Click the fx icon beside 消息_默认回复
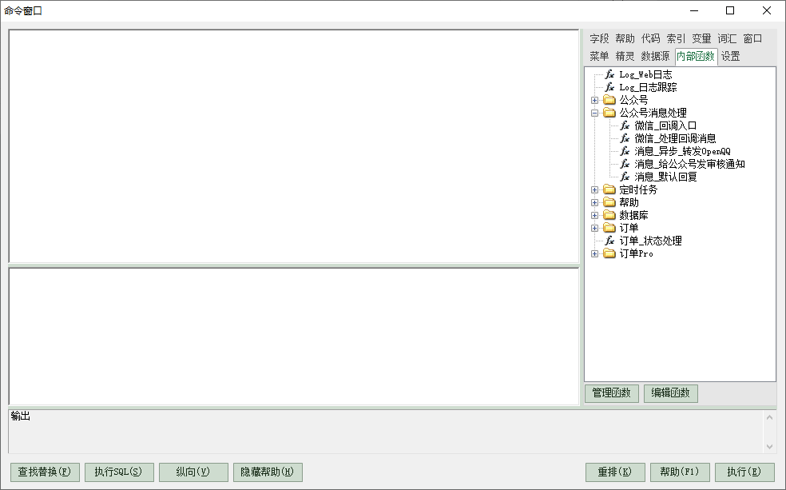Screen dimensions: 786x490 625,177
